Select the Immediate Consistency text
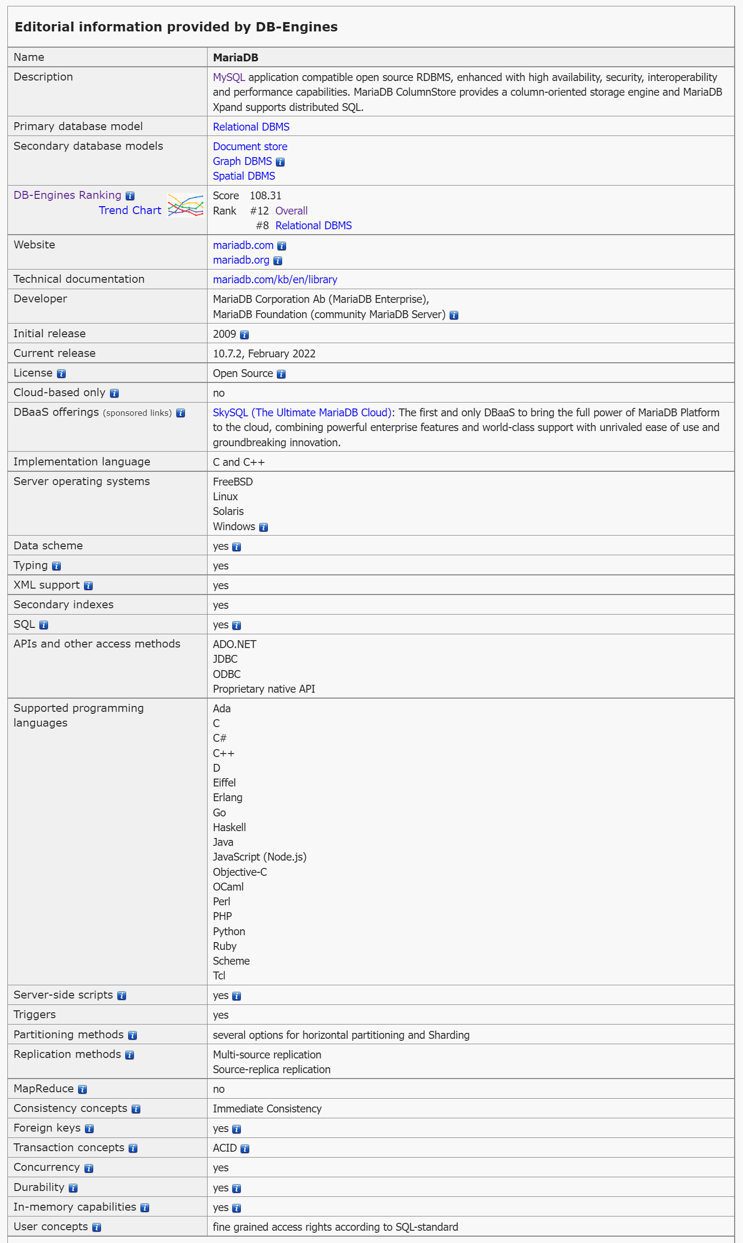The width and height of the screenshot is (743, 1243). (x=267, y=1109)
